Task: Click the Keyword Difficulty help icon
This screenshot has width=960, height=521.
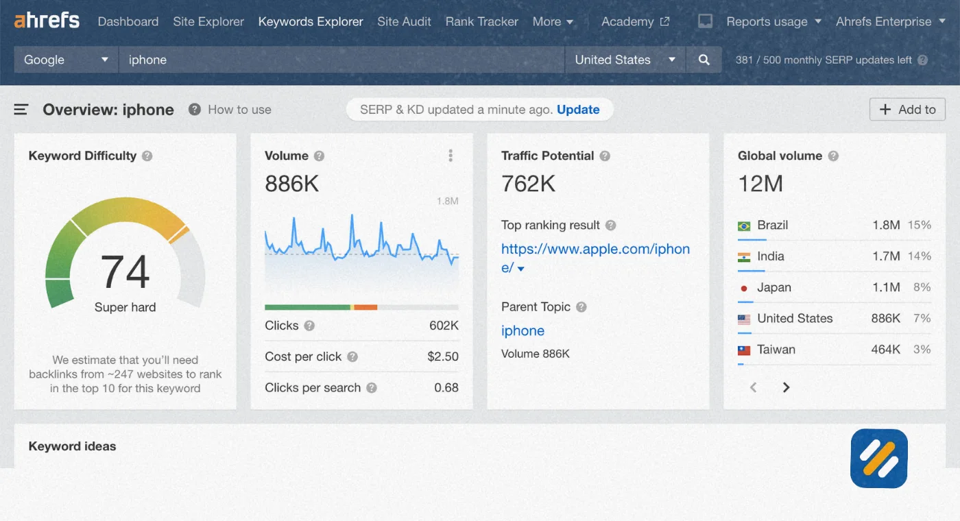Action: click(x=147, y=156)
